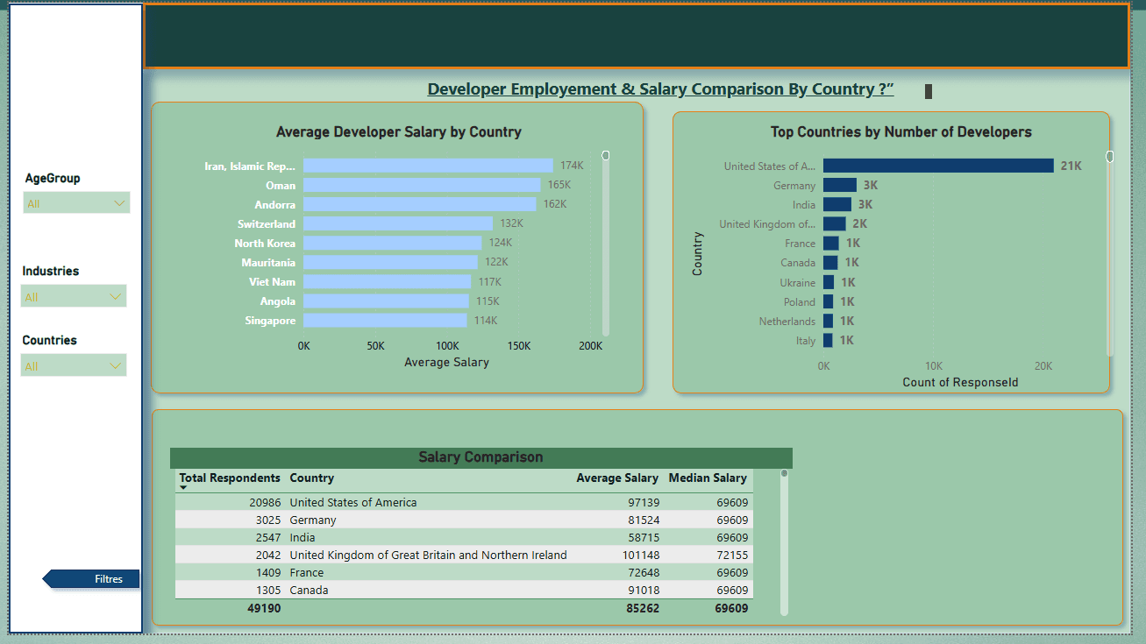The image size is (1146, 644).
Task: Select the 72155 median salary cell
Action: [x=732, y=556]
